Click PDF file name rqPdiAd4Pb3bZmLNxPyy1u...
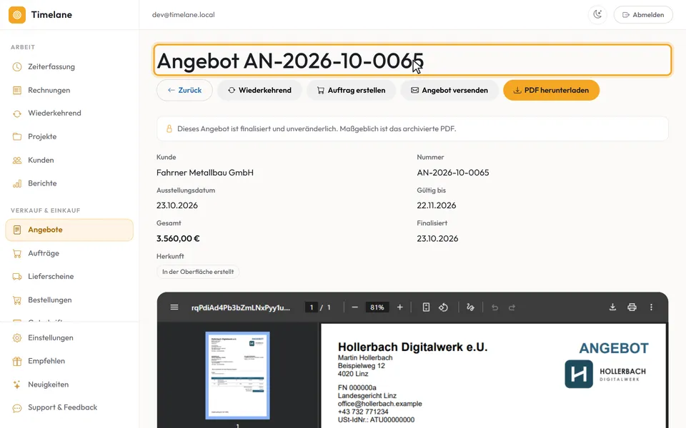 pyautogui.click(x=241, y=307)
